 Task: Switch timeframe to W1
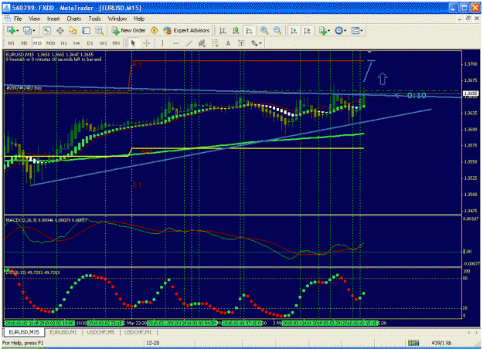(104, 43)
